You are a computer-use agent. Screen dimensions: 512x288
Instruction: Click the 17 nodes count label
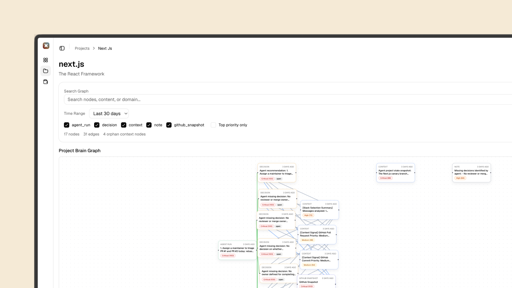point(71,134)
